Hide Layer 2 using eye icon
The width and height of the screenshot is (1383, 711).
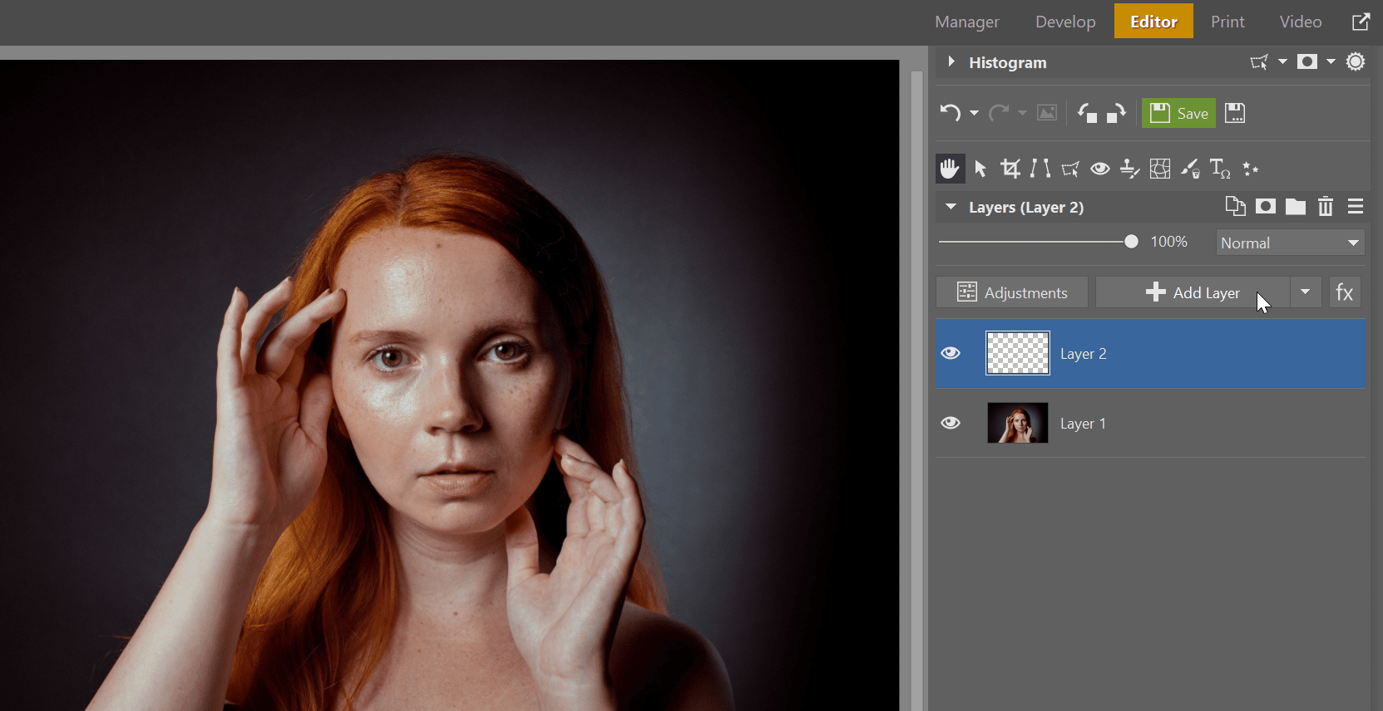tap(951, 353)
